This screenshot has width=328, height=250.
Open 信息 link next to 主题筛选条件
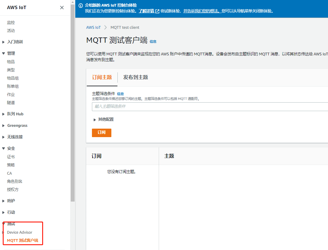coord(120,94)
